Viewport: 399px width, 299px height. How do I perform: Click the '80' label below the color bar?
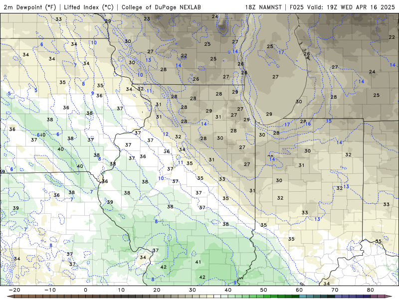pos(371,290)
